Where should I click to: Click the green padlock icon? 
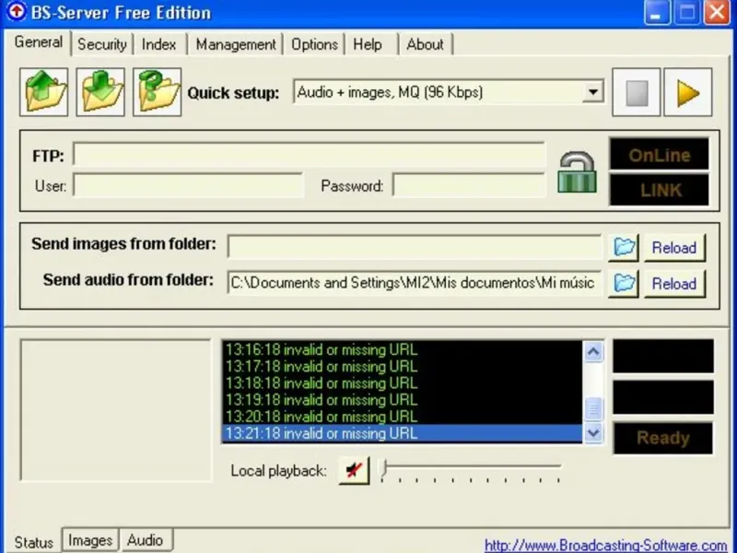(x=578, y=172)
